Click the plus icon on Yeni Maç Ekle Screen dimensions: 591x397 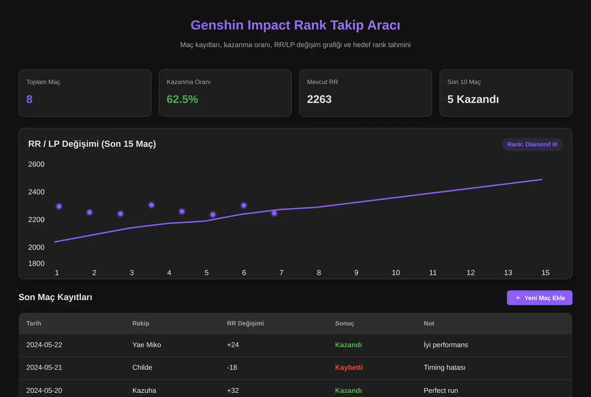518,298
